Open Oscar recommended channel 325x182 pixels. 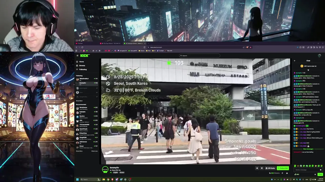pos(87,147)
